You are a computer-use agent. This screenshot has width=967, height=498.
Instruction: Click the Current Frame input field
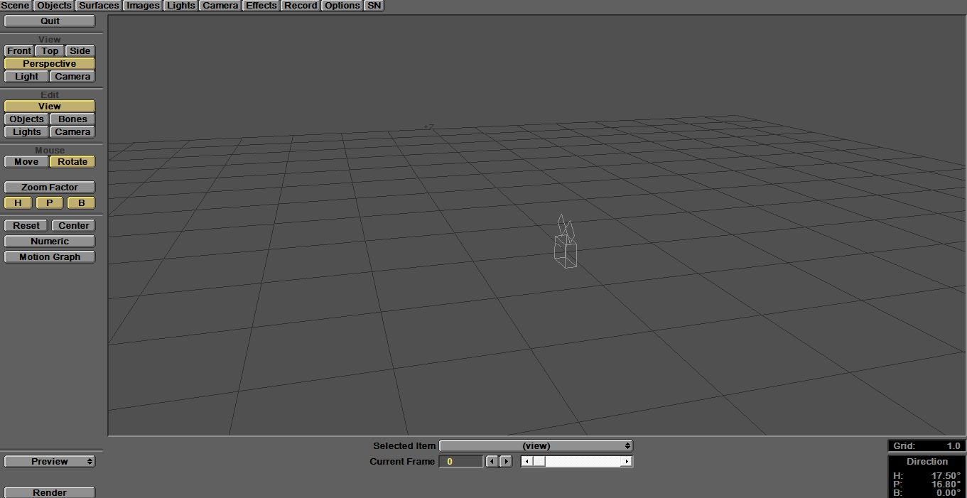click(x=460, y=462)
